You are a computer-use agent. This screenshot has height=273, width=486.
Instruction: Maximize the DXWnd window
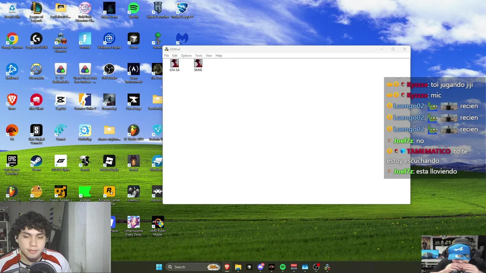393,49
